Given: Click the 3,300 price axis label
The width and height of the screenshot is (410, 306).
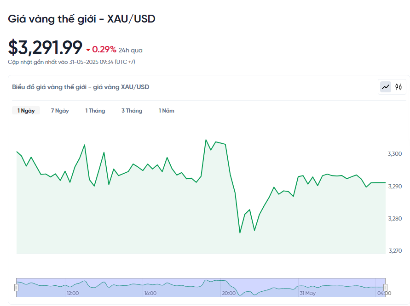Looking at the screenshot, I should point(394,154).
